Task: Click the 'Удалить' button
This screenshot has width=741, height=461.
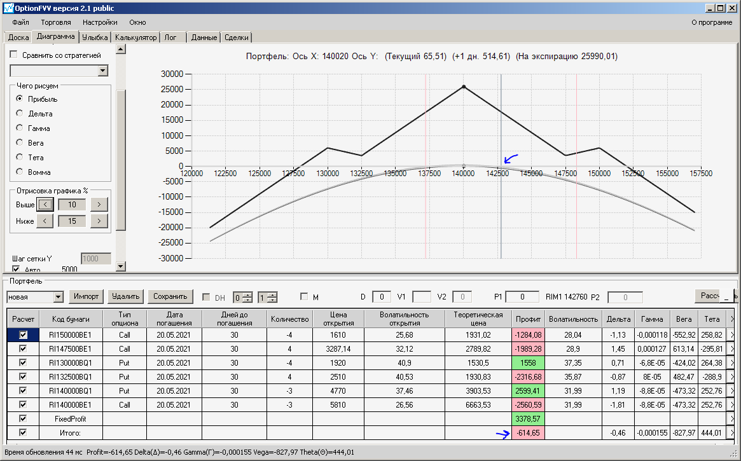Action: pyautogui.click(x=126, y=296)
